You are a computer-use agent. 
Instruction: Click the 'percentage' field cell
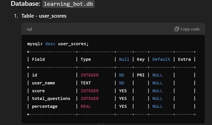(45, 106)
